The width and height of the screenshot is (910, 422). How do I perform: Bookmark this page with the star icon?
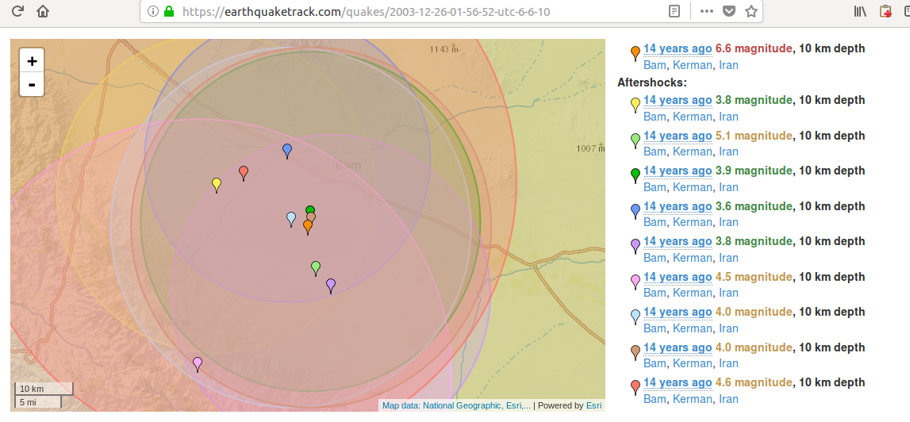click(x=751, y=12)
